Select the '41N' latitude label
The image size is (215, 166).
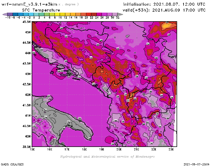(28, 116)
